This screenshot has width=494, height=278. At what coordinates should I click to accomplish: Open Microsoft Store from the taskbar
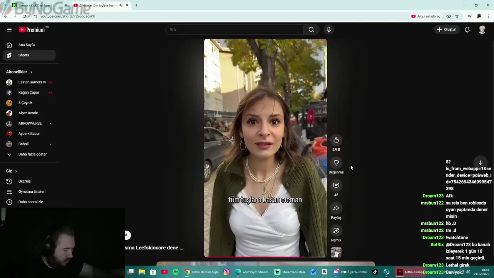(x=153, y=272)
